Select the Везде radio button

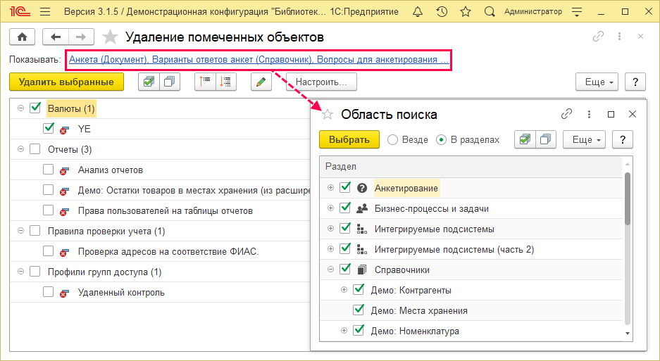[x=392, y=140]
